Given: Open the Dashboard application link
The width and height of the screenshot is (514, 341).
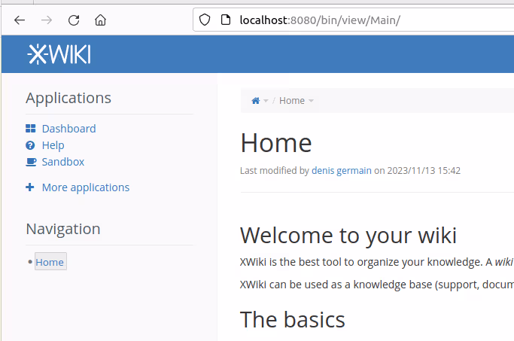Looking at the screenshot, I should pyautogui.click(x=68, y=129).
